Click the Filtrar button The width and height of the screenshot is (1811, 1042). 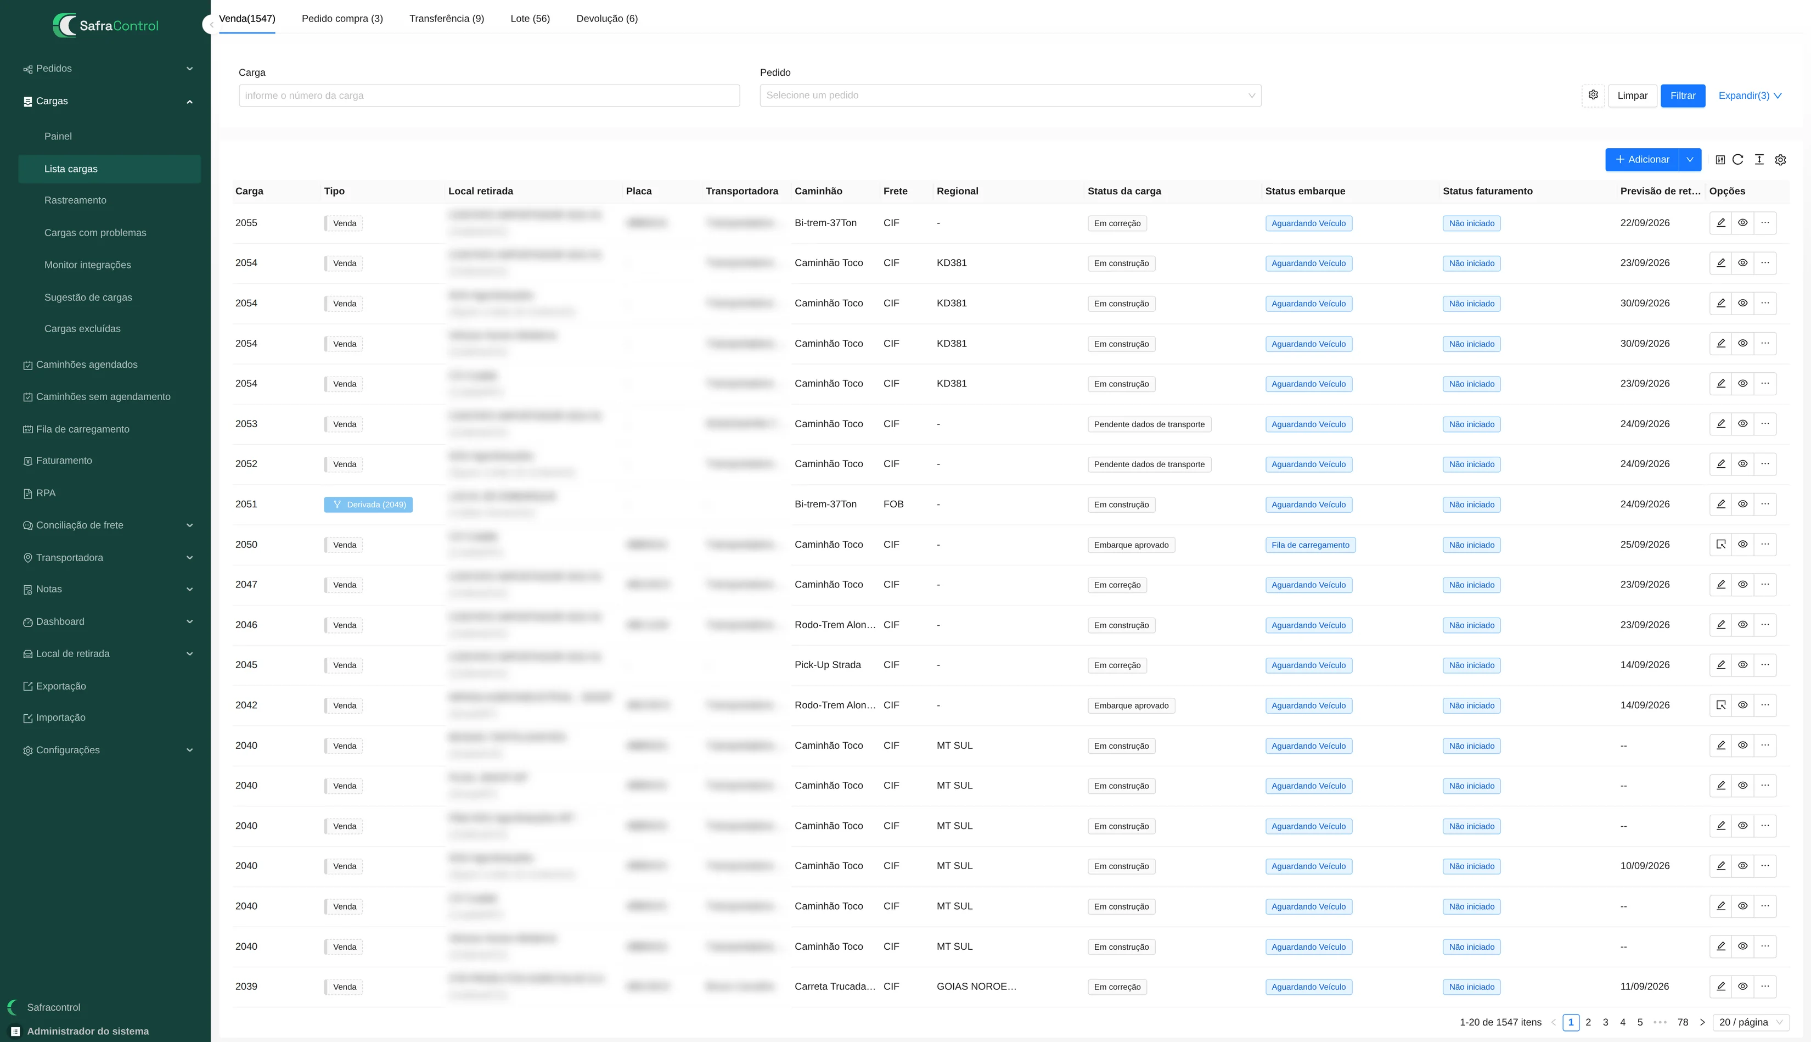[1682, 95]
